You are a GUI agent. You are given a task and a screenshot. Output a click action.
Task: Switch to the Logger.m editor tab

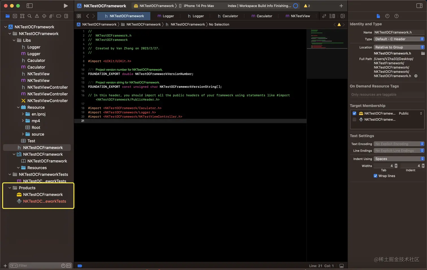pyautogui.click(x=165, y=16)
